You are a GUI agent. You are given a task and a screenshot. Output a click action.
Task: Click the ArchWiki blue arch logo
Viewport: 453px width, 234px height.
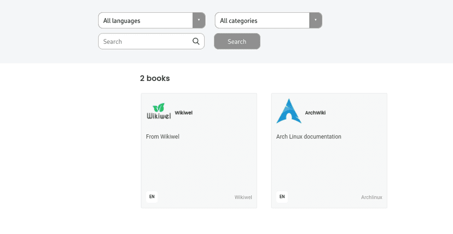pyautogui.click(x=288, y=111)
